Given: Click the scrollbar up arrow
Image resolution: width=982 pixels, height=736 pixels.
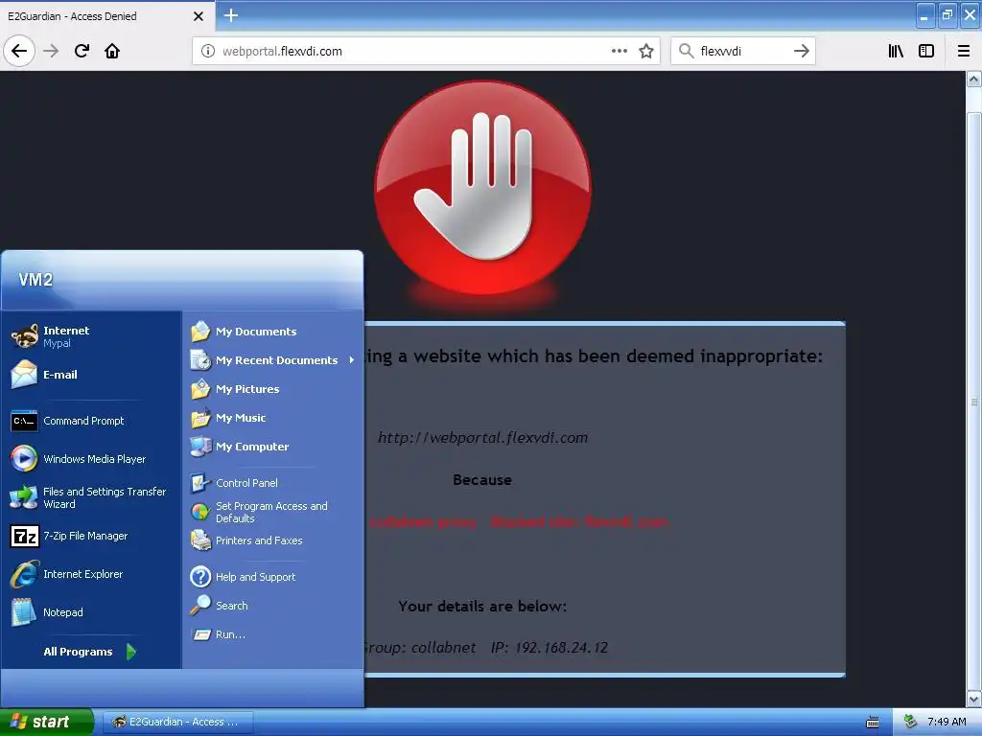Looking at the screenshot, I should [973, 79].
